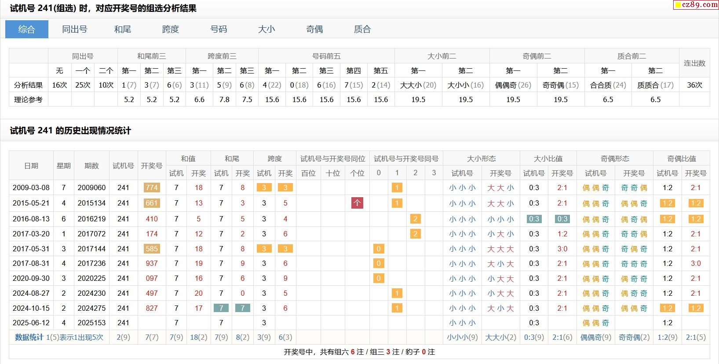Viewport: 719px width, 364px height.
Task: Click draw number 827
Action: [152, 308]
